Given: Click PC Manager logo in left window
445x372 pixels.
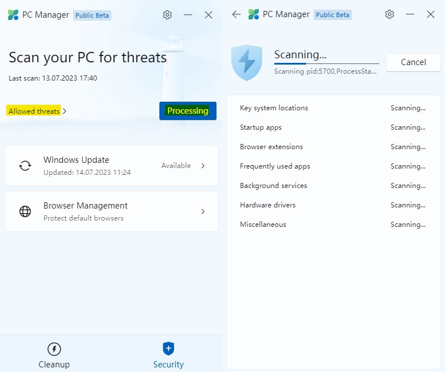Looking at the screenshot, I should click(13, 15).
